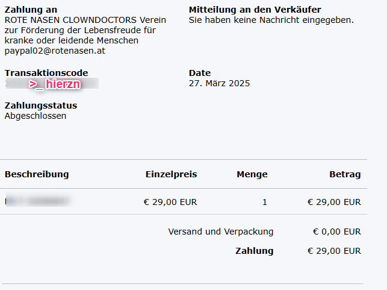Click the "Sie haben keine Nachricht eingegeben" text
Image resolution: width=387 pixels, height=290 pixels.
click(271, 20)
